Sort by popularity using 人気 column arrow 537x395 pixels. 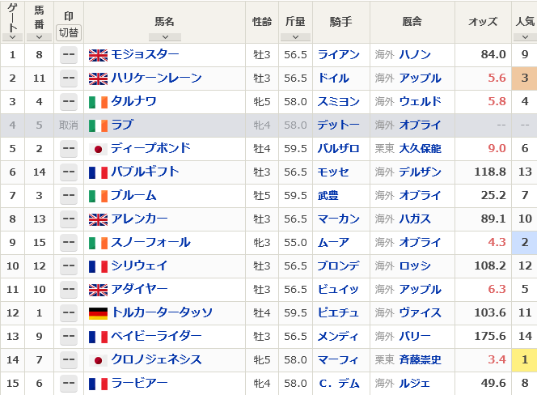pyautogui.click(x=525, y=37)
